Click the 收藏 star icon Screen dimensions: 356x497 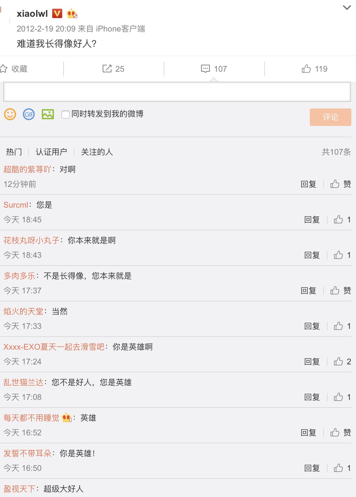[4, 69]
